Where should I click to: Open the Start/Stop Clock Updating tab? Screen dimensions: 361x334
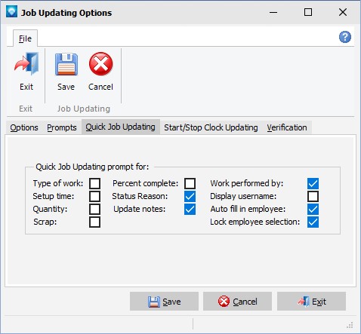[x=211, y=127]
